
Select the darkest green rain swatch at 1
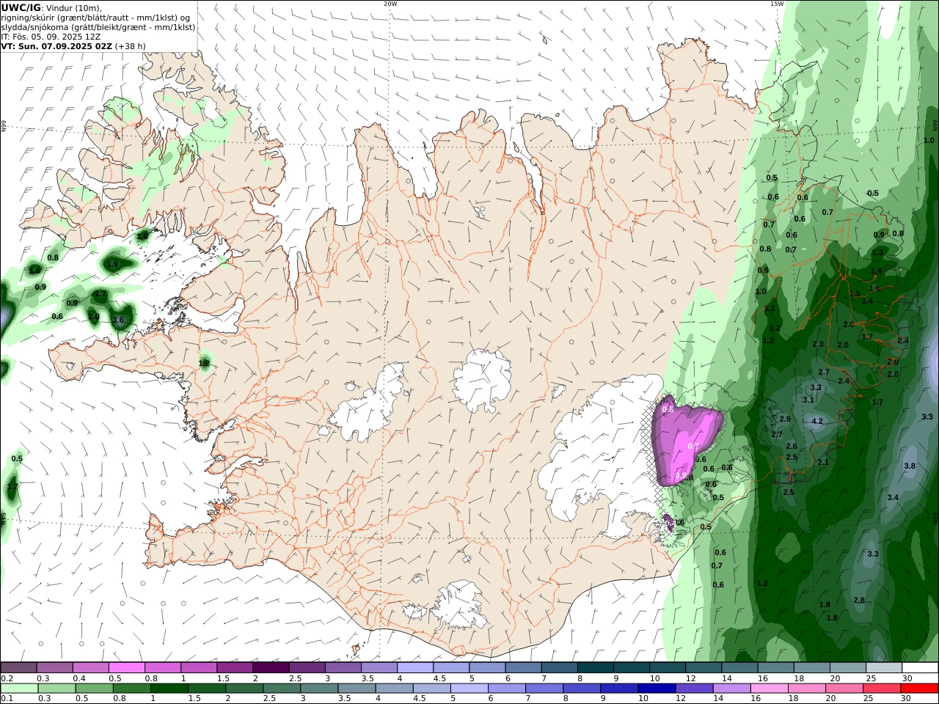click(x=169, y=689)
